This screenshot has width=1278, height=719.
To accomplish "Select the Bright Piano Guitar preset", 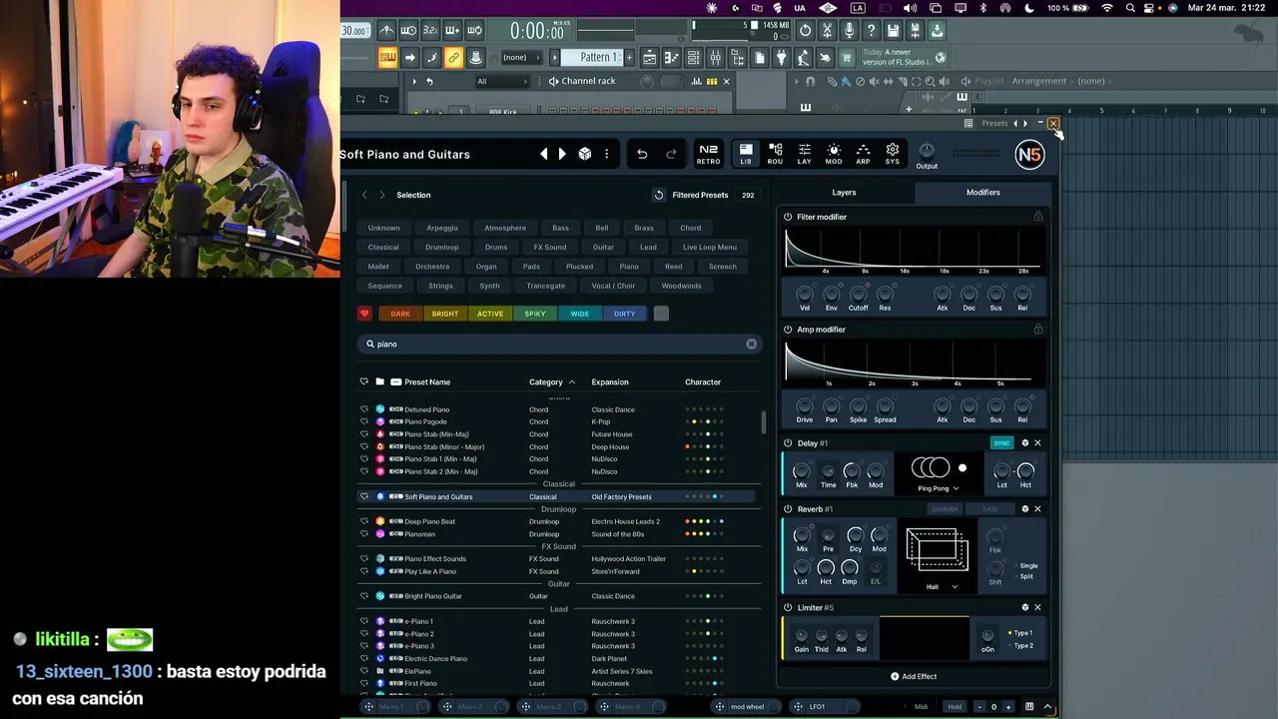I will coord(559,596).
